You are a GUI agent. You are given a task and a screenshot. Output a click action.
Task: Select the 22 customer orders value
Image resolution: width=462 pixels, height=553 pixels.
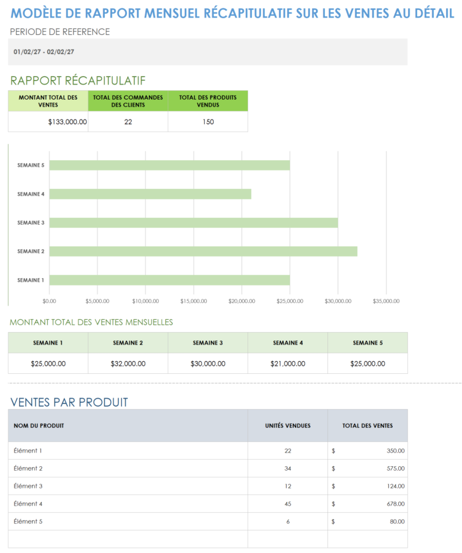[128, 122]
